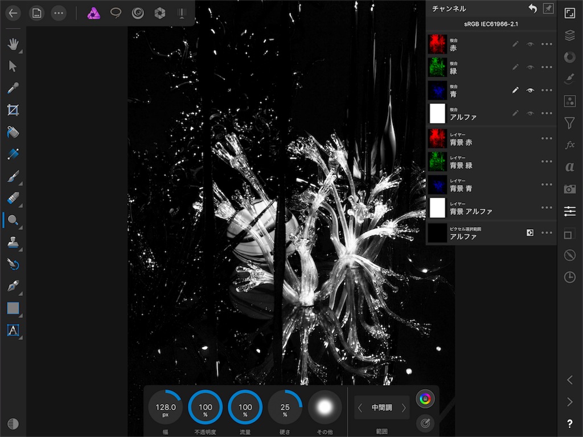Select the ピクセル選択範囲 アルファ row

point(491,233)
